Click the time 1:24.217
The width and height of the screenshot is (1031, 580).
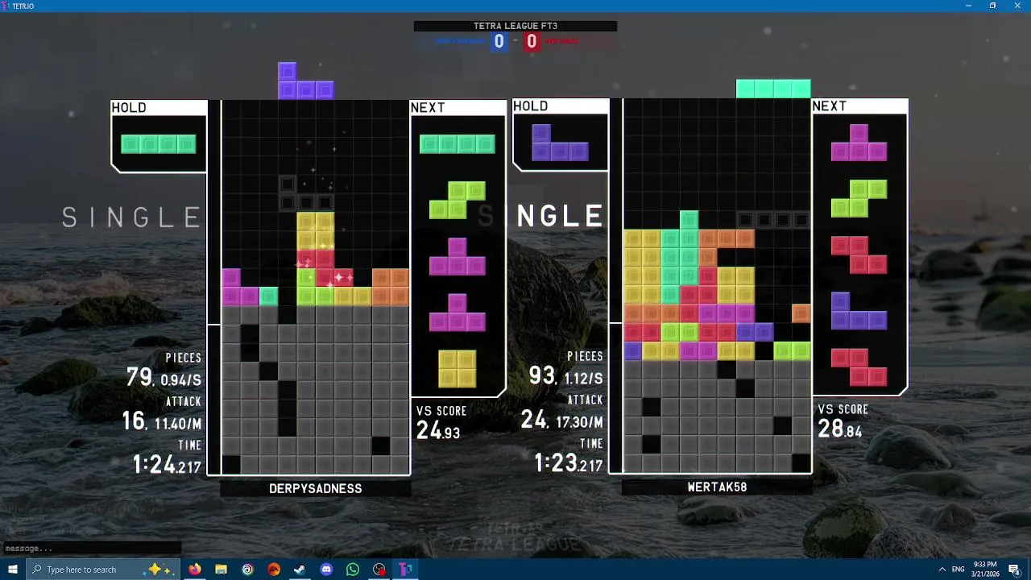[167, 465]
